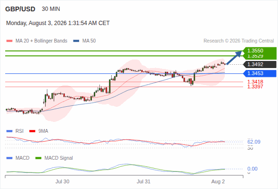The image size is (278, 189).
Task: Click the RSI value 62.09
Action: (x=253, y=142)
